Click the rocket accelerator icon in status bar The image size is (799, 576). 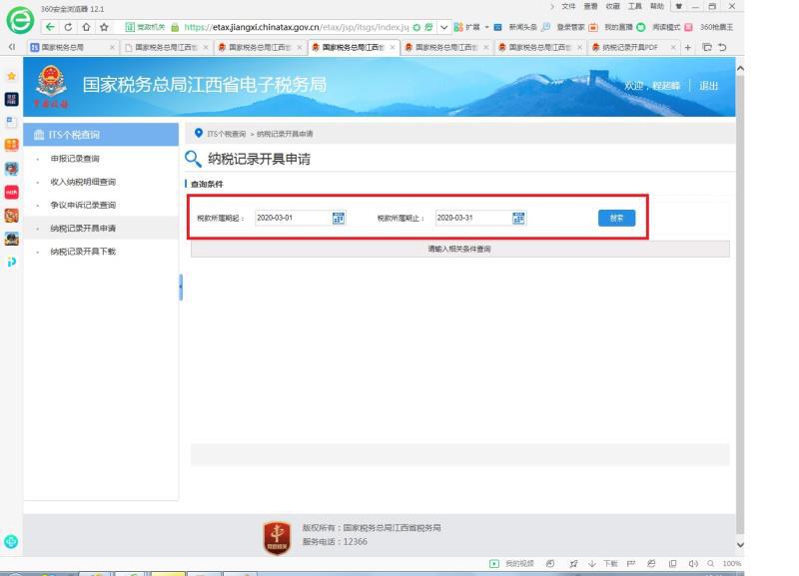573,563
